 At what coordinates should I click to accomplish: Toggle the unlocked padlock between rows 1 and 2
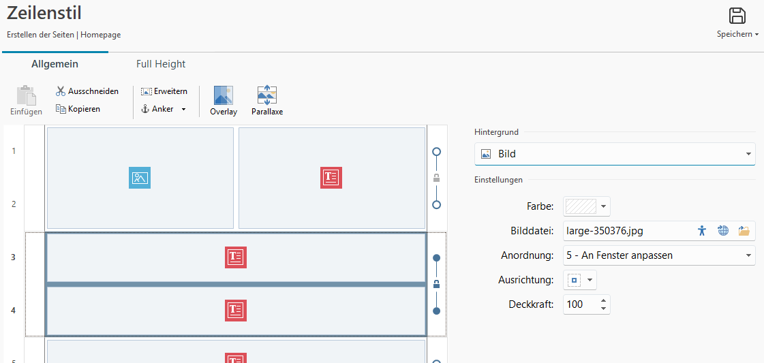pos(437,178)
